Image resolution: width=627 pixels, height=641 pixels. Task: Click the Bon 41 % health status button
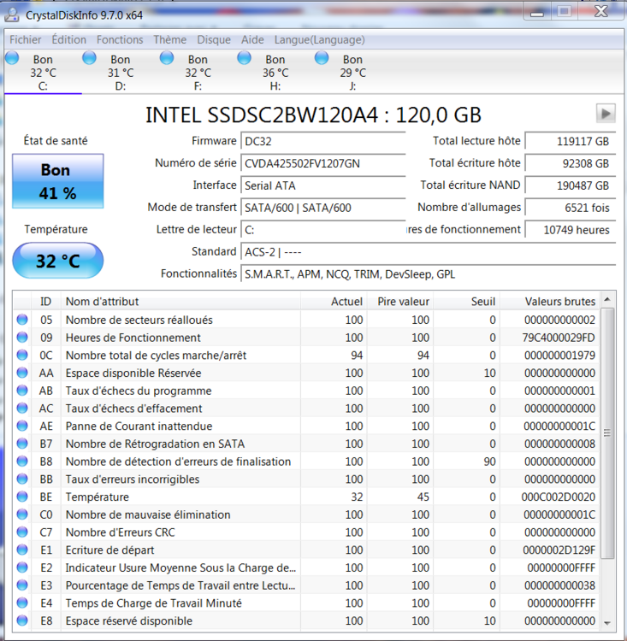(x=57, y=181)
